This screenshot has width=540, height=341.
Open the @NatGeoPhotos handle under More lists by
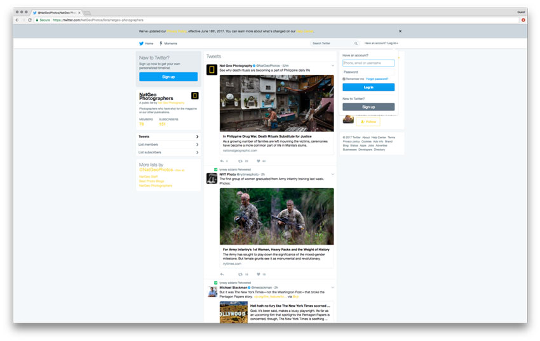pyautogui.click(x=156, y=170)
